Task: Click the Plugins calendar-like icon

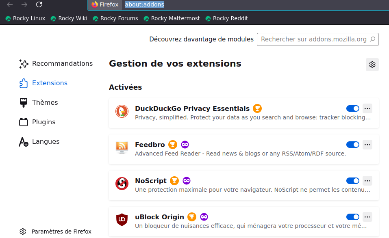Action: coord(24,122)
